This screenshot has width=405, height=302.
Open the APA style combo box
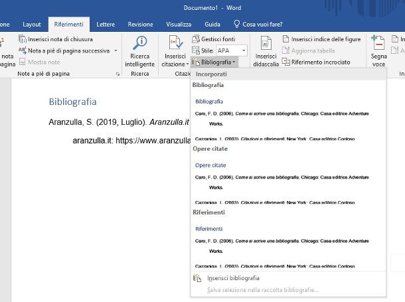[232, 50]
